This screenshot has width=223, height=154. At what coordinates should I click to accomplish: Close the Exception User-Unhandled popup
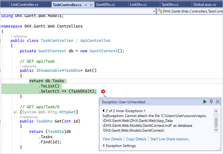point(218,102)
